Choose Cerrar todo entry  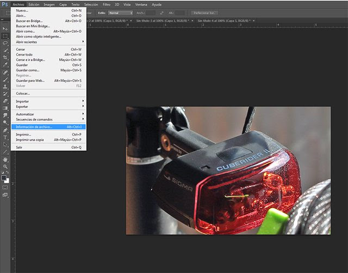48,54
